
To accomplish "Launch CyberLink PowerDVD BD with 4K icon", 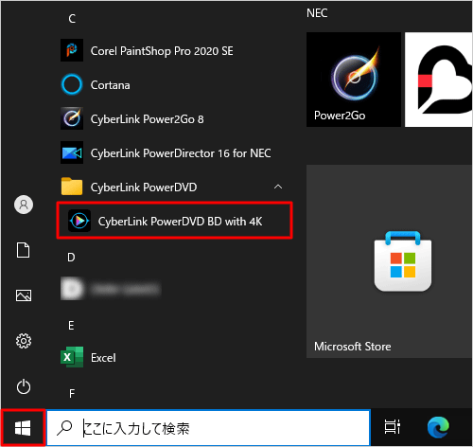I will coord(79,221).
